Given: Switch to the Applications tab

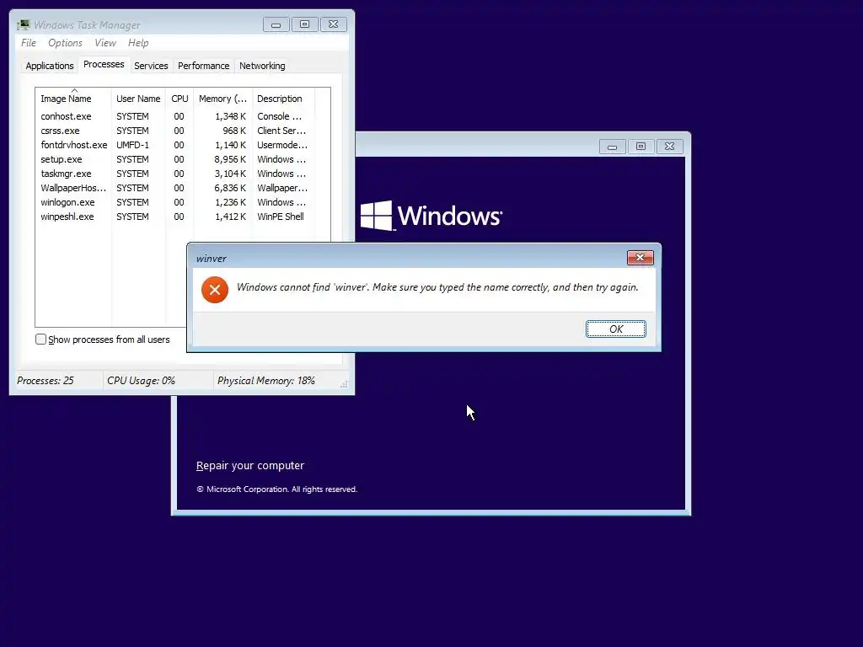Looking at the screenshot, I should click(x=50, y=66).
